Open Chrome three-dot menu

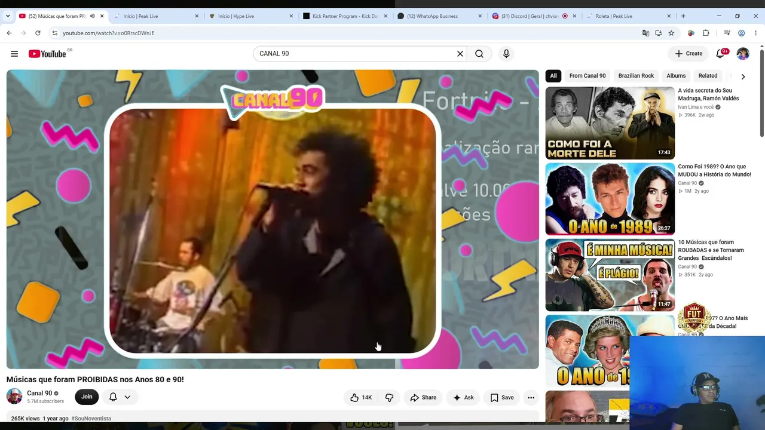point(756,33)
